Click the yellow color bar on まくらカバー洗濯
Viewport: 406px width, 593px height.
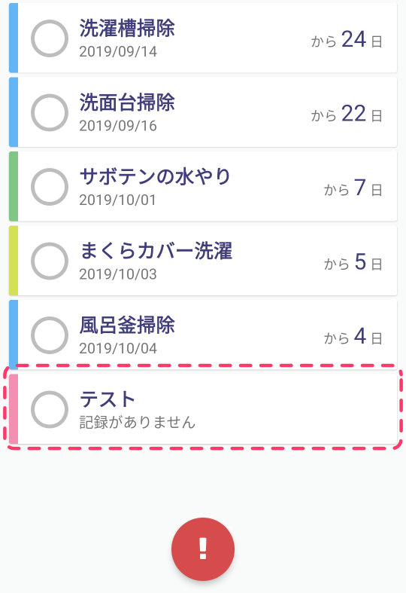point(14,260)
